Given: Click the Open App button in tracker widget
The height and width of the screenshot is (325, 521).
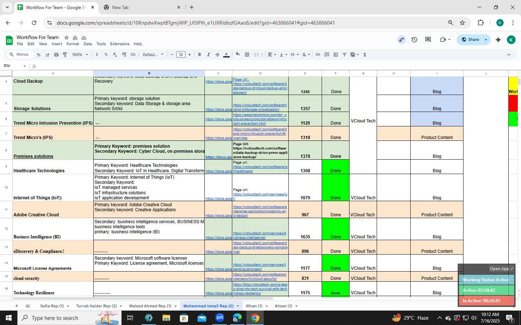Looking at the screenshot, I should tap(501, 269).
